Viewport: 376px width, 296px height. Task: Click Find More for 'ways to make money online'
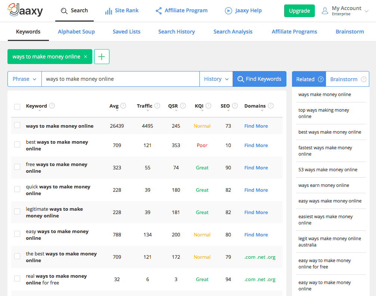(x=256, y=126)
